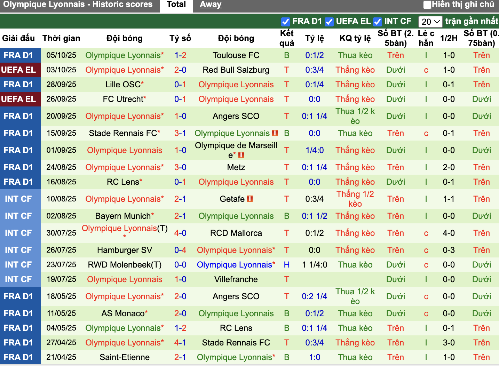Click Thắng 1/2 kèo result for Getafe
Viewport: 499px width, 366px height.
pyautogui.click(x=355, y=199)
